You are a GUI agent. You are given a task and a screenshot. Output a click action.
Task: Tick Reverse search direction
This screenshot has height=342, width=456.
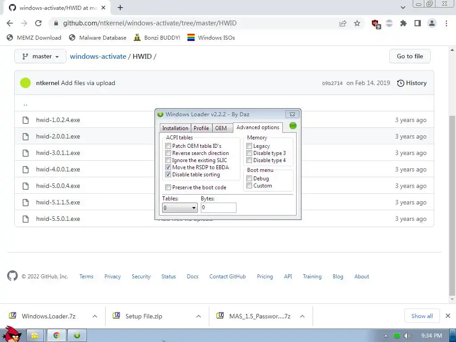[x=168, y=153]
